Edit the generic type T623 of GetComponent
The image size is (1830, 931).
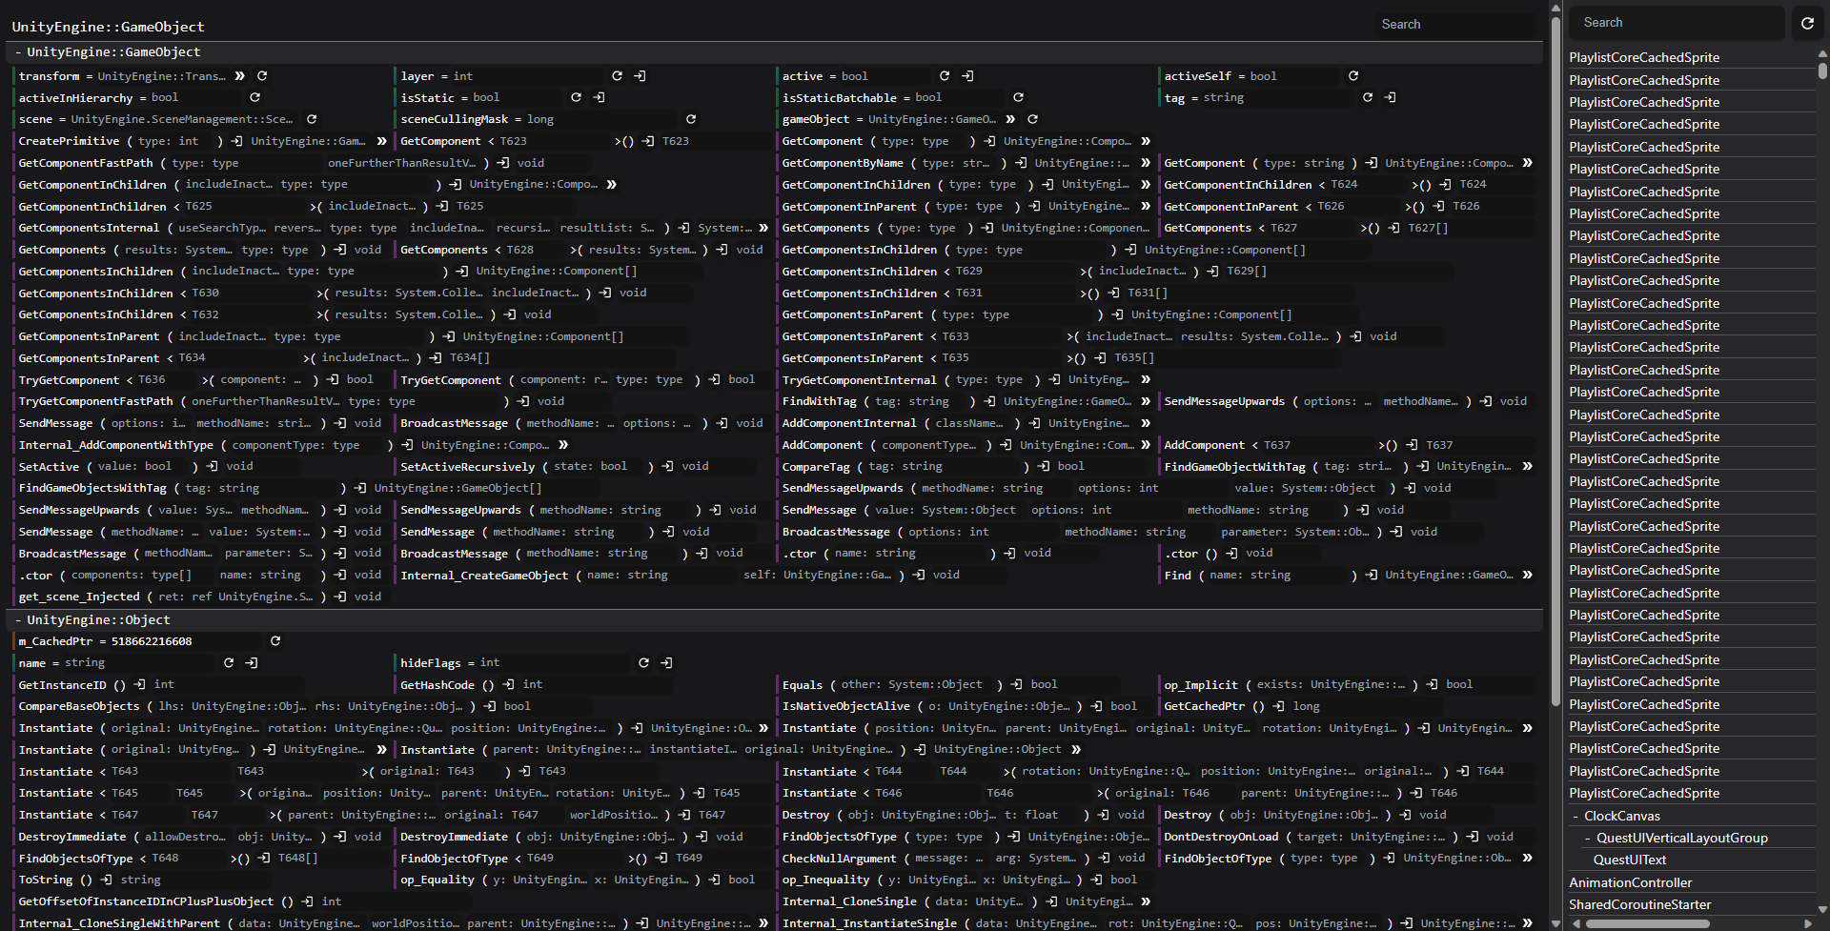click(x=553, y=141)
